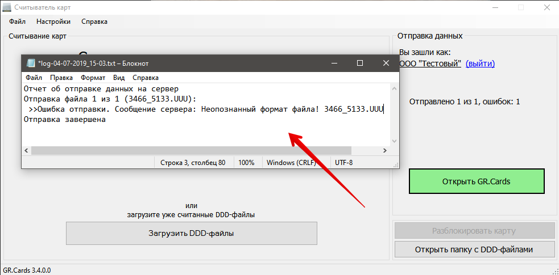Viewport: 559px width, 275px height.
Task: Open Файл menu in Notepad window
Action: pos(34,78)
